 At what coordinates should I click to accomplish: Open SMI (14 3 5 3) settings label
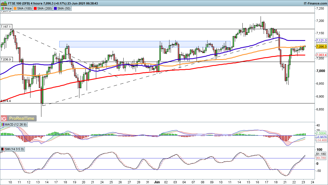14,149
